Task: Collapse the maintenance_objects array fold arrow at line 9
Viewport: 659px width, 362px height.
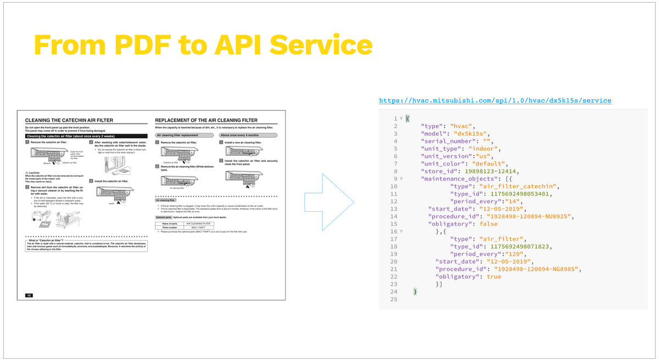Action: (x=401, y=179)
